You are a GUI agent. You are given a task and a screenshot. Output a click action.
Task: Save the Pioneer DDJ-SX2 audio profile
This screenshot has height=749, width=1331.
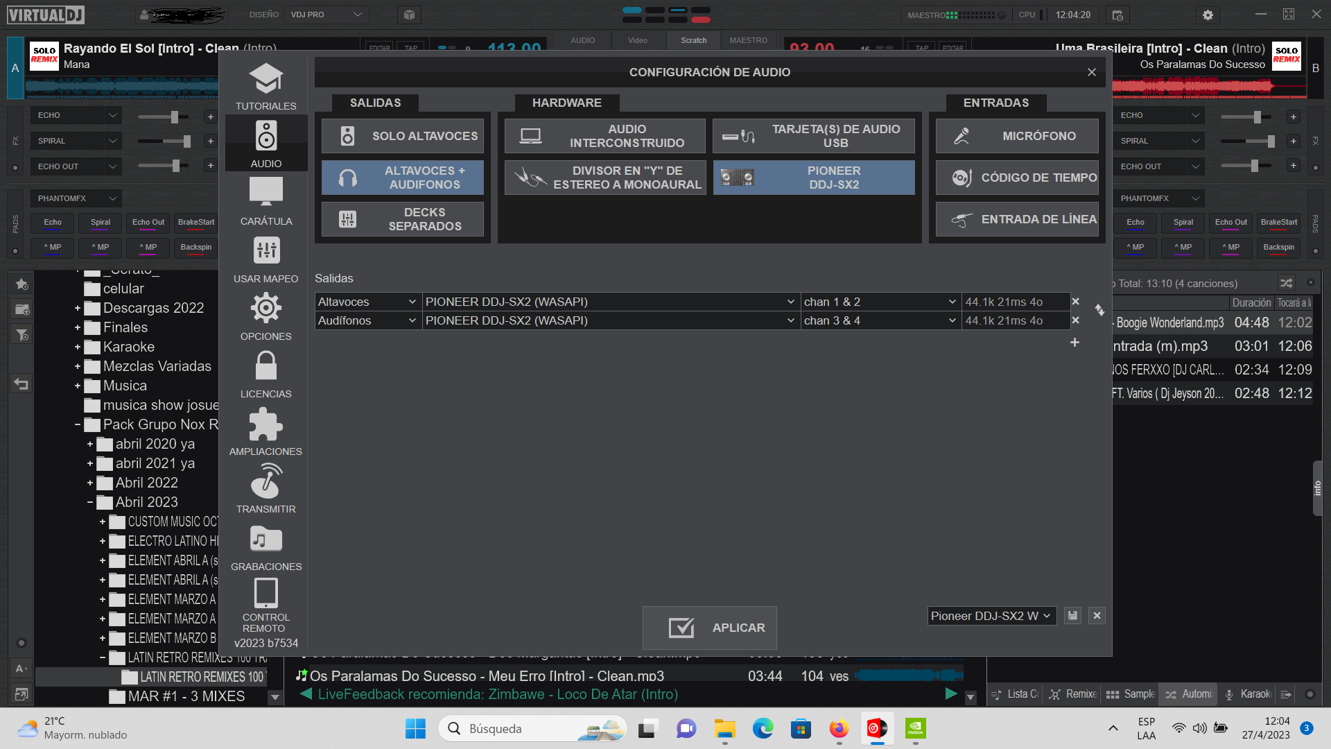point(1072,616)
